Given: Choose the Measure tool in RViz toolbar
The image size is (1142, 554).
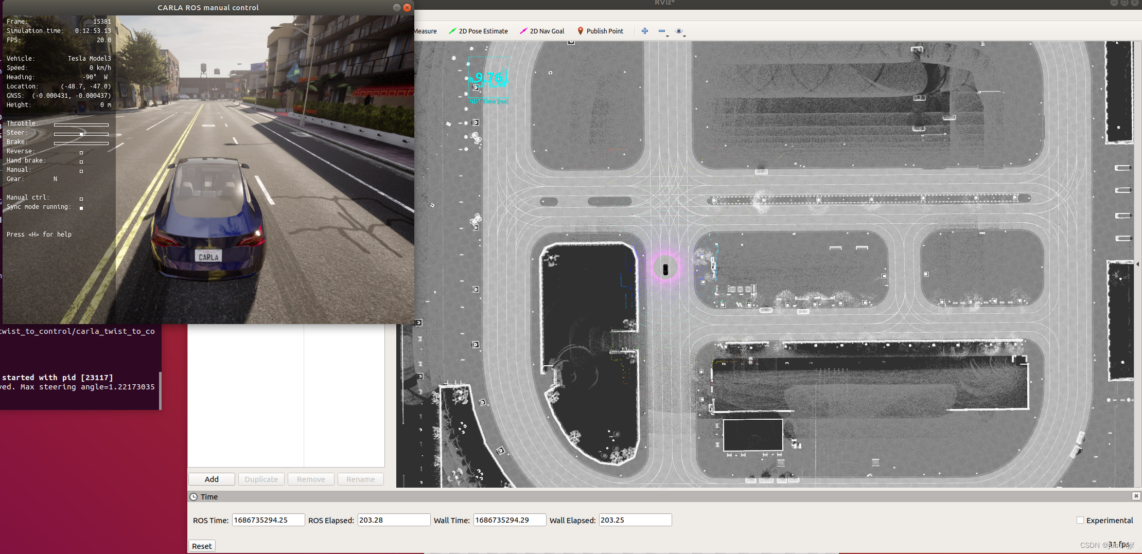Looking at the screenshot, I should [425, 31].
